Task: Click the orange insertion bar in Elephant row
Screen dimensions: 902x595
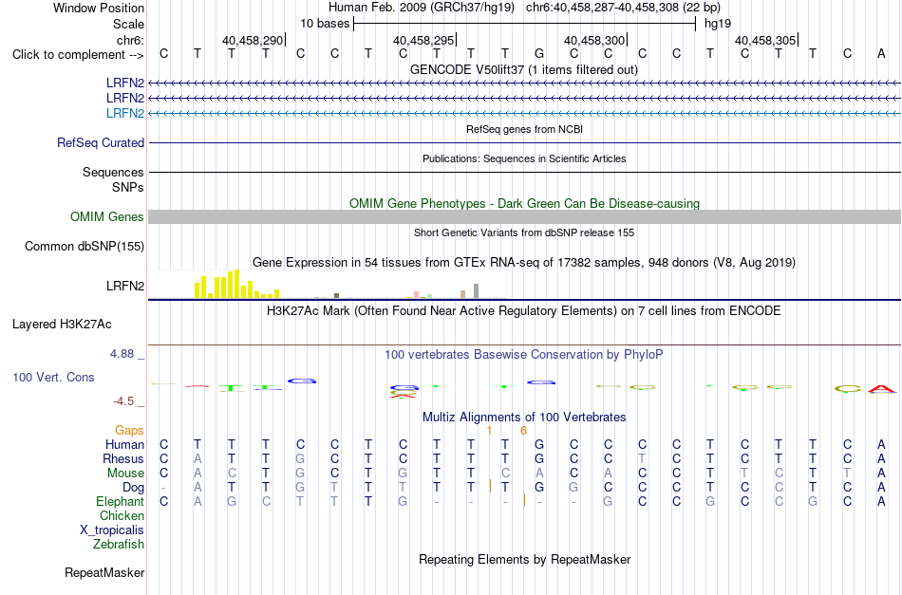Action: click(x=525, y=500)
